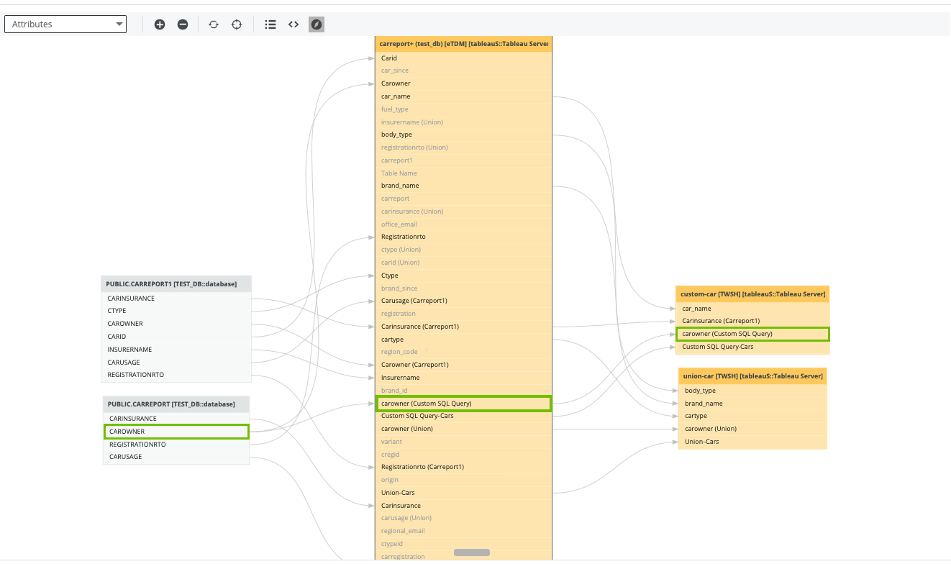Viewport: 951px width, 564px height.
Task: Click the zoom in plus icon
Action: click(160, 24)
